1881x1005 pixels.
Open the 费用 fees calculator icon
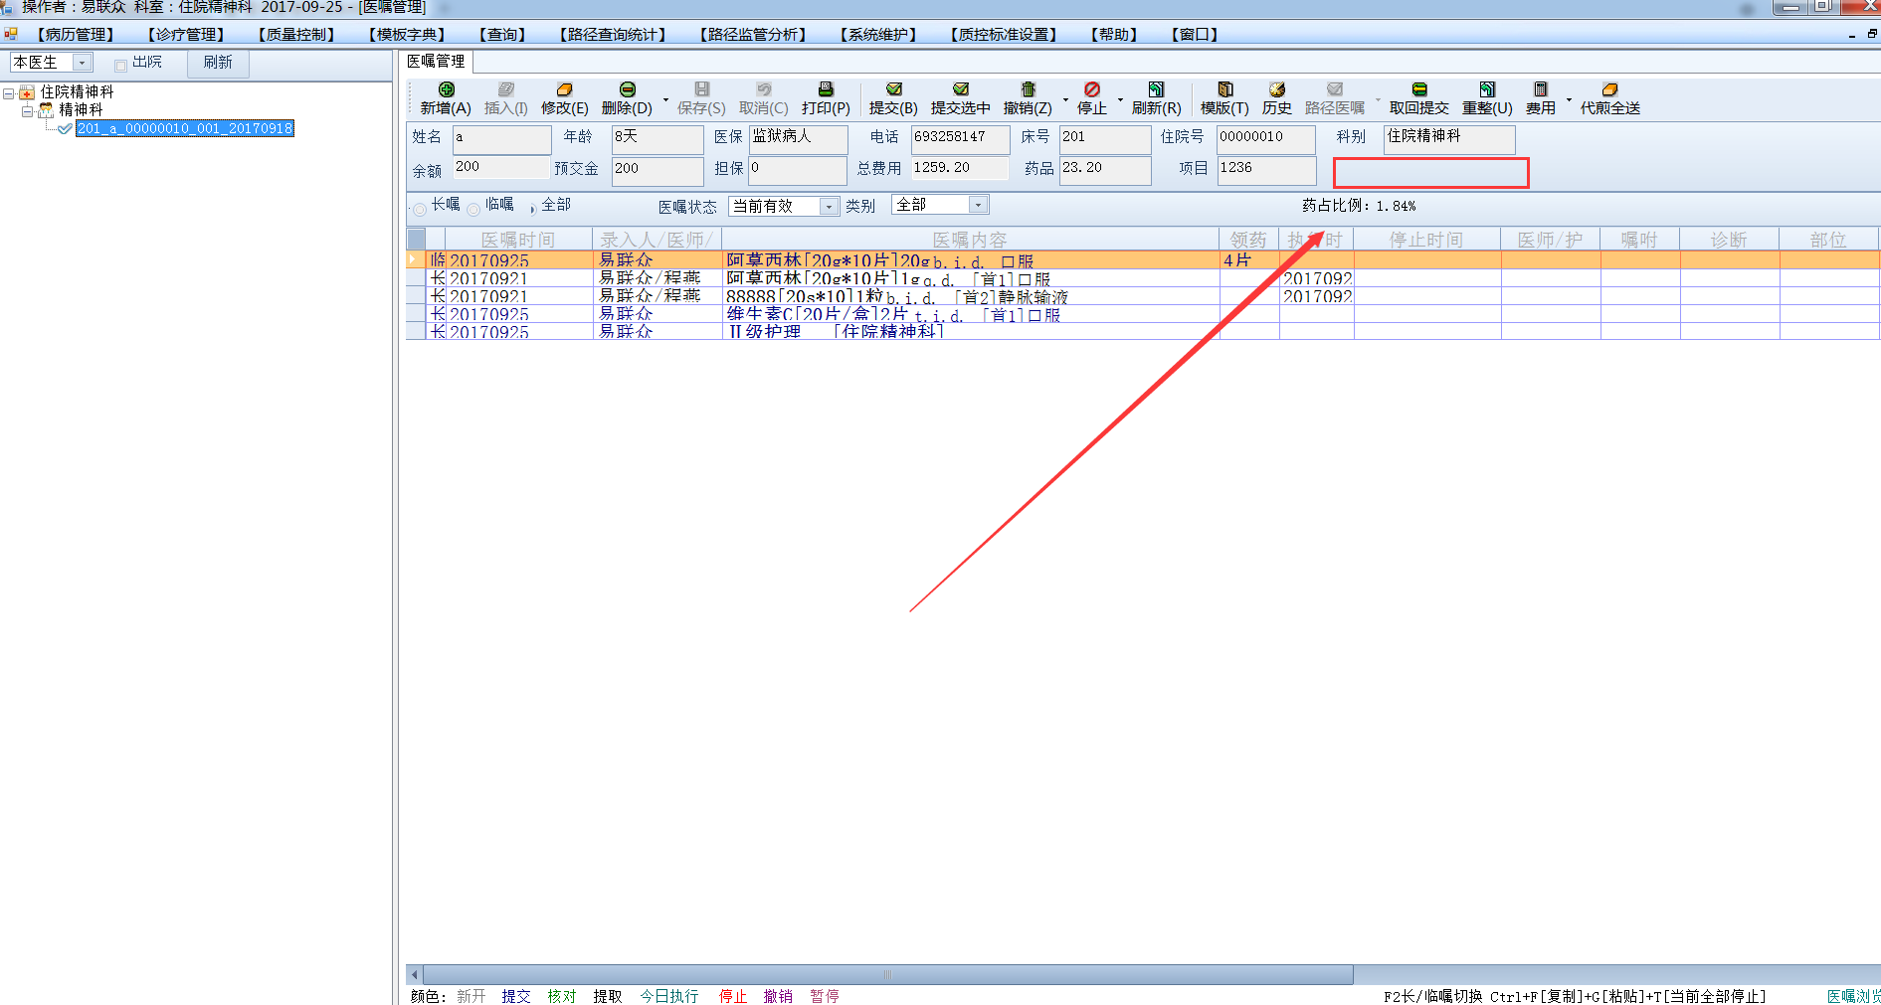pyautogui.click(x=1540, y=89)
